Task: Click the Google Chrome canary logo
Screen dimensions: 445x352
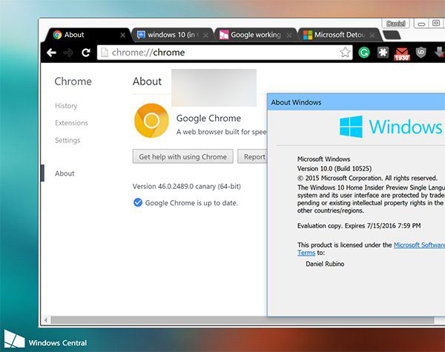Action: 151,122
